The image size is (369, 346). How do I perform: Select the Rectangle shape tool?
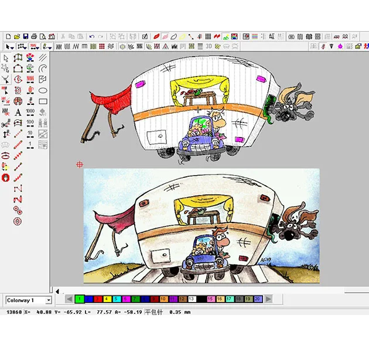coord(43,101)
